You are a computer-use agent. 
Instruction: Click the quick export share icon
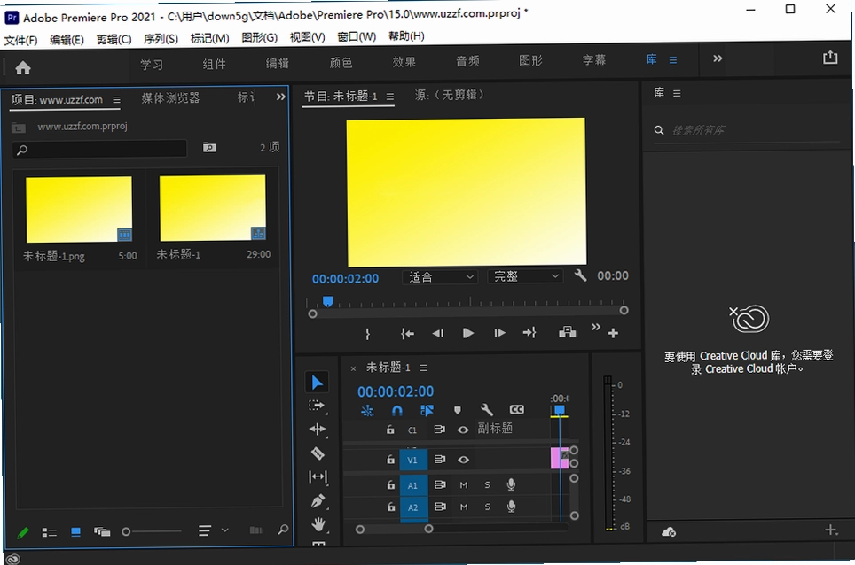coord(830,58)
